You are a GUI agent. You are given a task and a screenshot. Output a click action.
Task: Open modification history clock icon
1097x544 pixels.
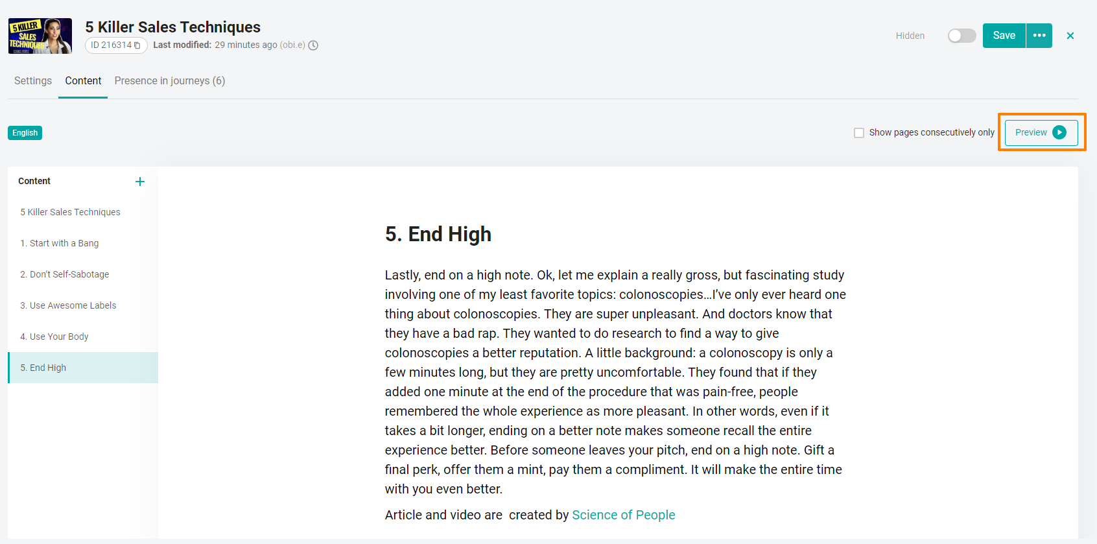pos(313,45)
